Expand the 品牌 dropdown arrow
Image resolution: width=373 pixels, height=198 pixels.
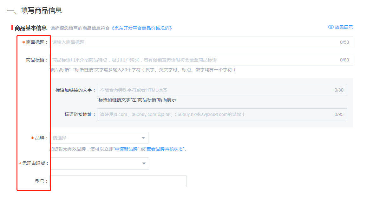coord(143,138)
